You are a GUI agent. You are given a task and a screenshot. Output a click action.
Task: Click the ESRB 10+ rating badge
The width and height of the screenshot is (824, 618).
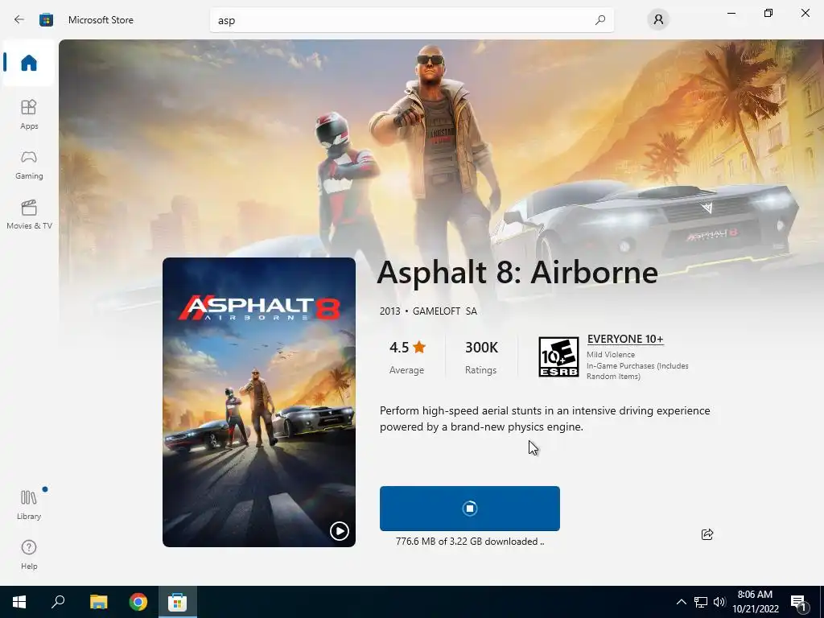point(558,356)
